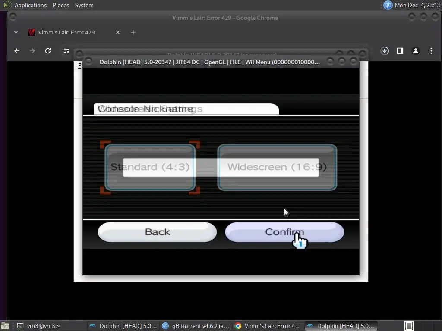Click the show desktop icon in taskbar
Image resolution: width=442 pixels, height=331 pixels.
point(5,326)
